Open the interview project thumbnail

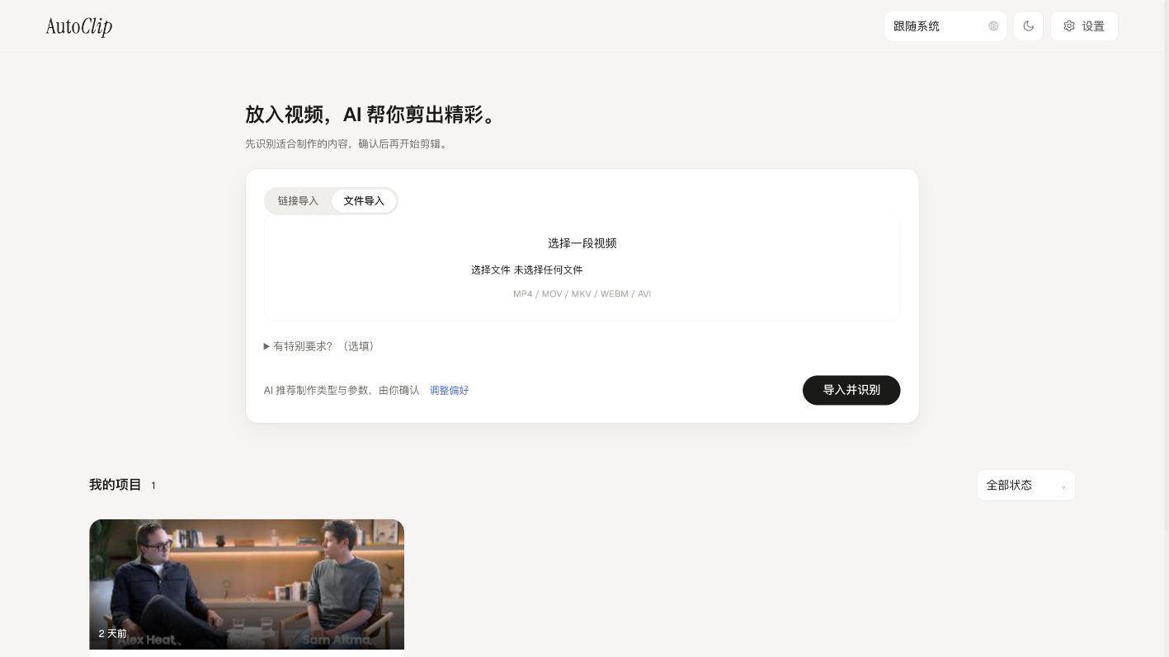(247, 584)
